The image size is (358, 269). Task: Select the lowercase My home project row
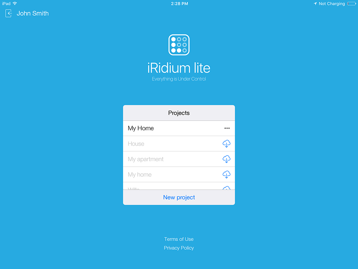[x=179, y=174]
